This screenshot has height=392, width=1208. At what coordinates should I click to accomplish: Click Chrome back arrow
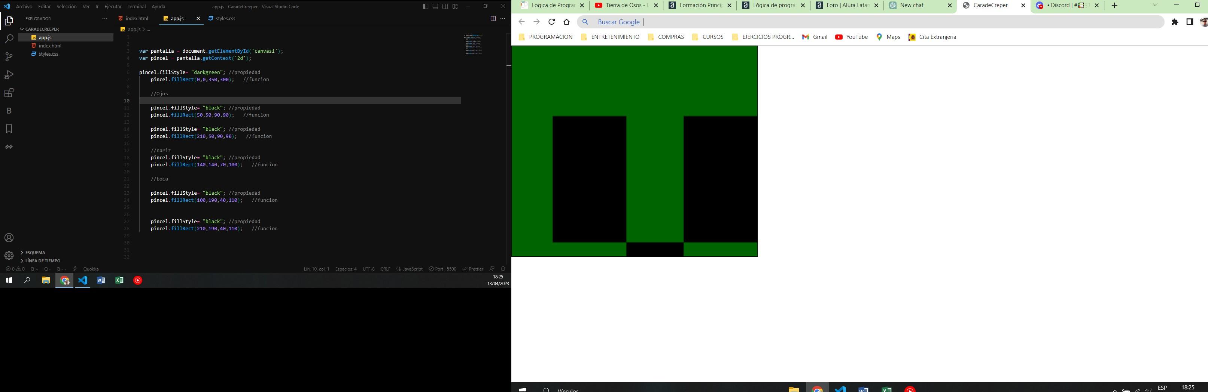(521, 22)
